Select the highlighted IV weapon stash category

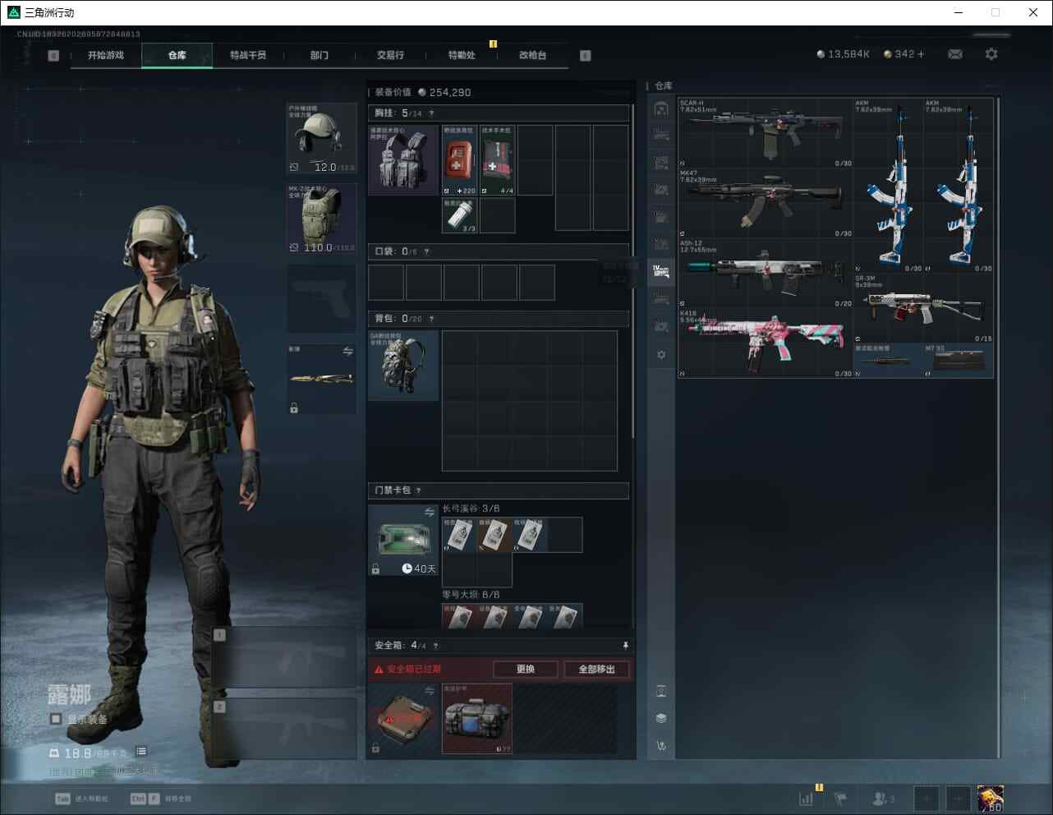(661, 272)
